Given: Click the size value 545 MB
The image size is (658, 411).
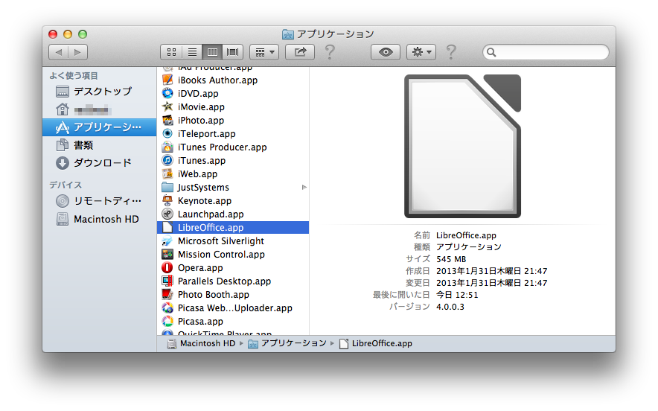Looking at the screenshot, I should tap(450, 259).
